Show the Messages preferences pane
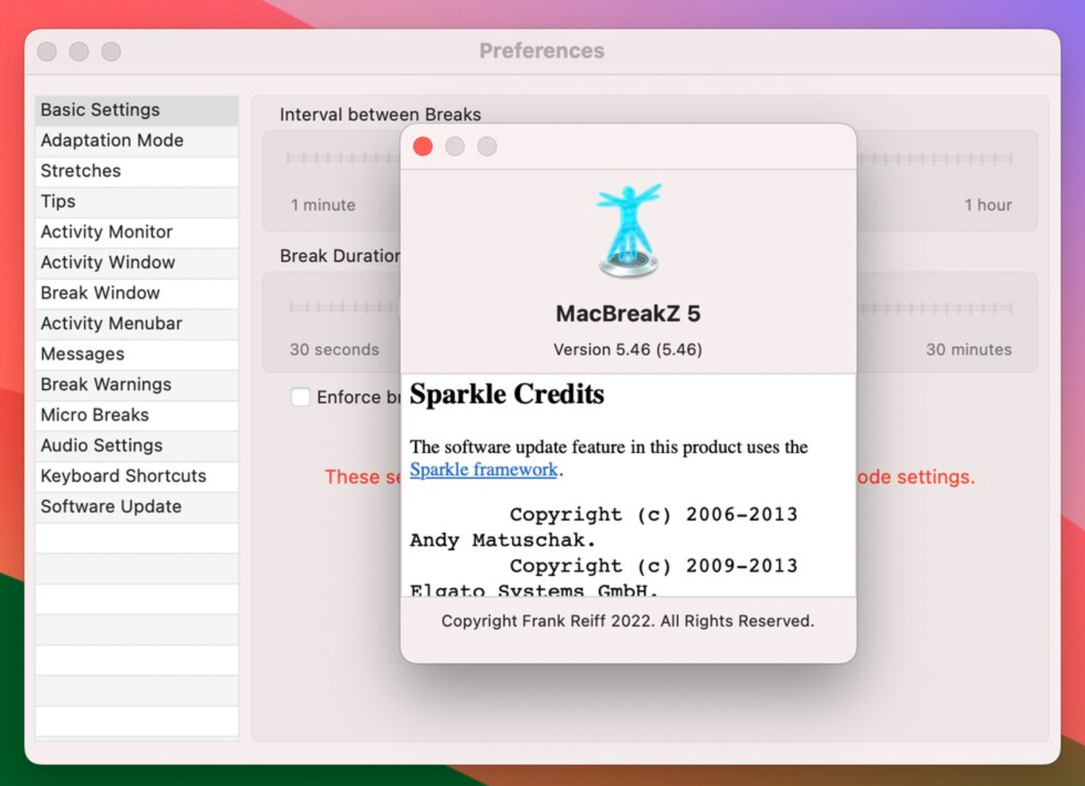The width and height of the screenshot is (1085, 786). point(136,354)
